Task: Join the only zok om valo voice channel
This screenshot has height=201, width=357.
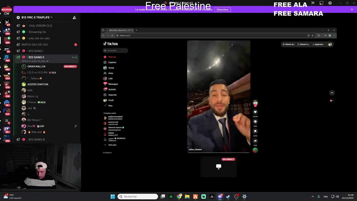Action: tap(47, 38)
